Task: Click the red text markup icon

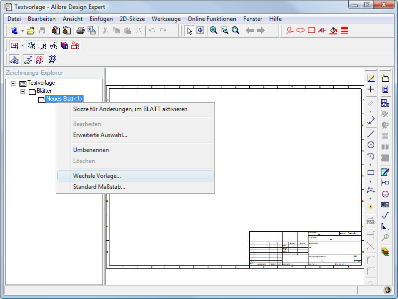Action: point(322,30)
